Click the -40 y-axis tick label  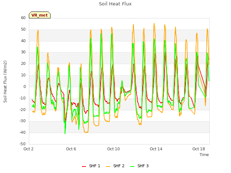(22, 132)
